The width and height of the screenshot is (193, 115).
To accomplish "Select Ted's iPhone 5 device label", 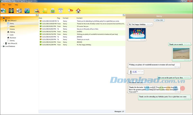I will point(12,20).
